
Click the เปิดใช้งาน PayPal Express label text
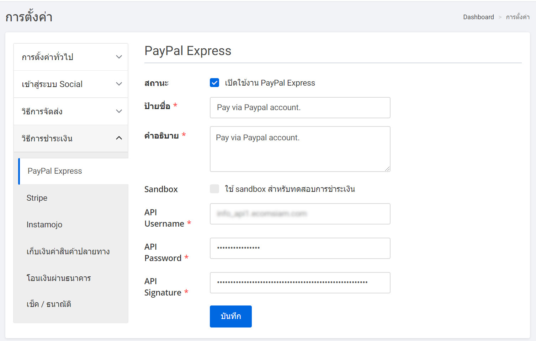tap(270, 83)
